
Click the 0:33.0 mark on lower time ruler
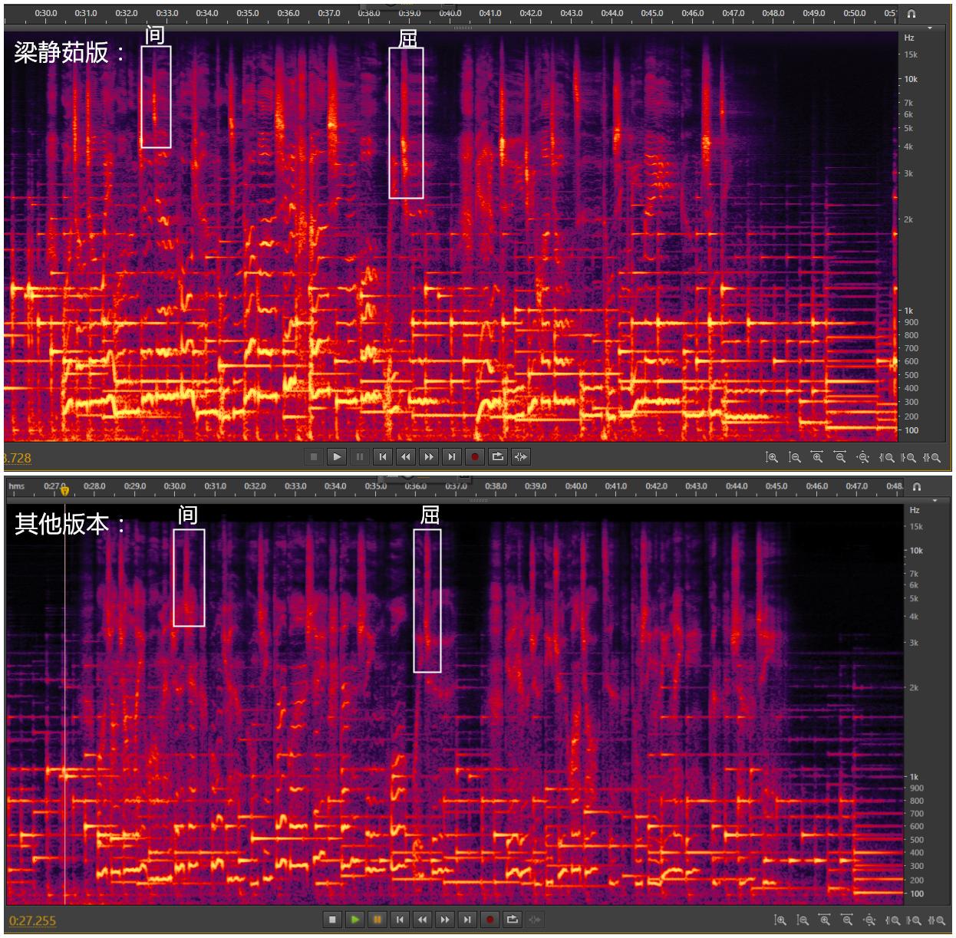click(295, 486)
